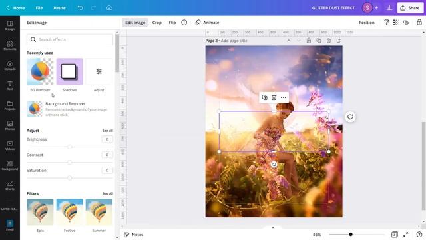
Task: Duplicate the selected image from floating toolbar
Action: 264,97
